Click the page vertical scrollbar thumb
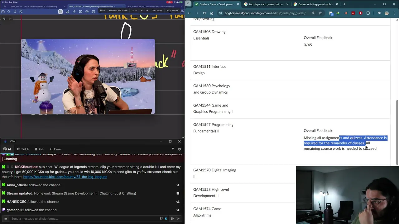This screenshot has height=224, width=399. tap(397, 133)
